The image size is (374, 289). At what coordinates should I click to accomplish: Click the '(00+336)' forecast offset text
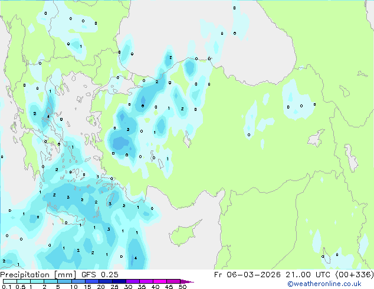point(355,275)
